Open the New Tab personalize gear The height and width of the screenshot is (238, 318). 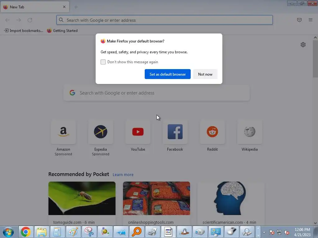pyautogui.click(x=303, y=45)
